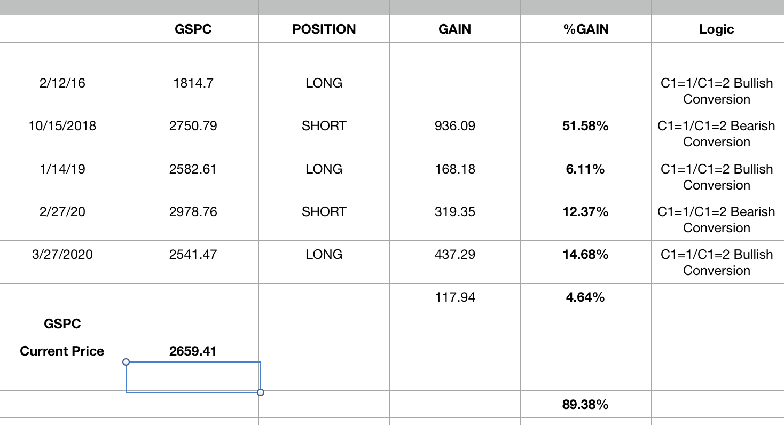Click the 4.64% cell

(585, 297)
